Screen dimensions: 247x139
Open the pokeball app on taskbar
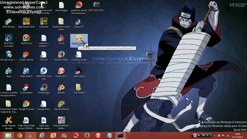[x=76, y=136]
